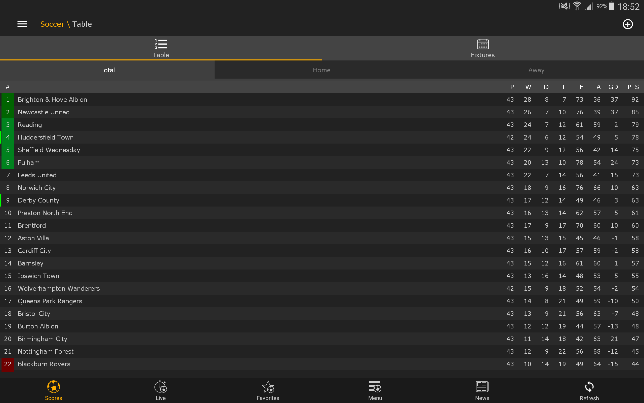
Task: Open Norwich City team row
Action: click(322, 188)
